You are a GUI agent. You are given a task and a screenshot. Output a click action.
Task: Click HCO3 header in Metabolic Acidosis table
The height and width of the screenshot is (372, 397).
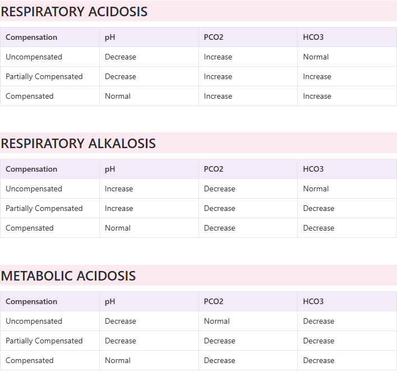313,302
